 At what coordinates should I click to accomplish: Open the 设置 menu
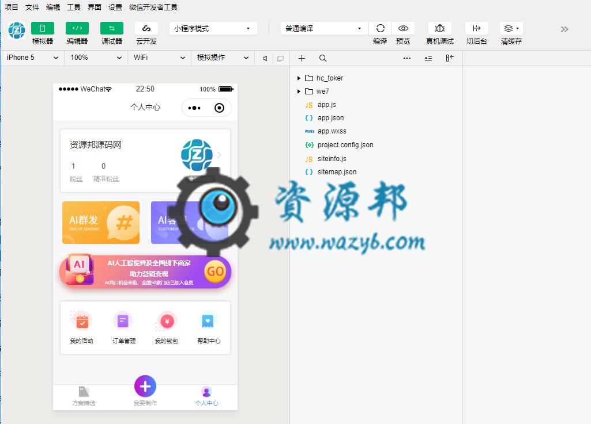point(115,7)
